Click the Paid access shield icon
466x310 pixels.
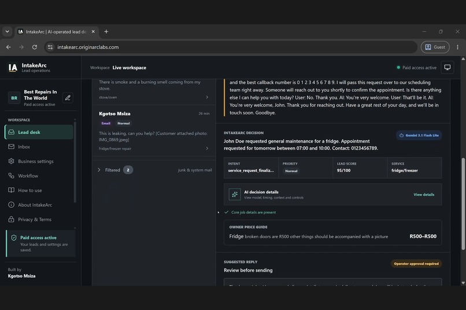coord(14,238)
